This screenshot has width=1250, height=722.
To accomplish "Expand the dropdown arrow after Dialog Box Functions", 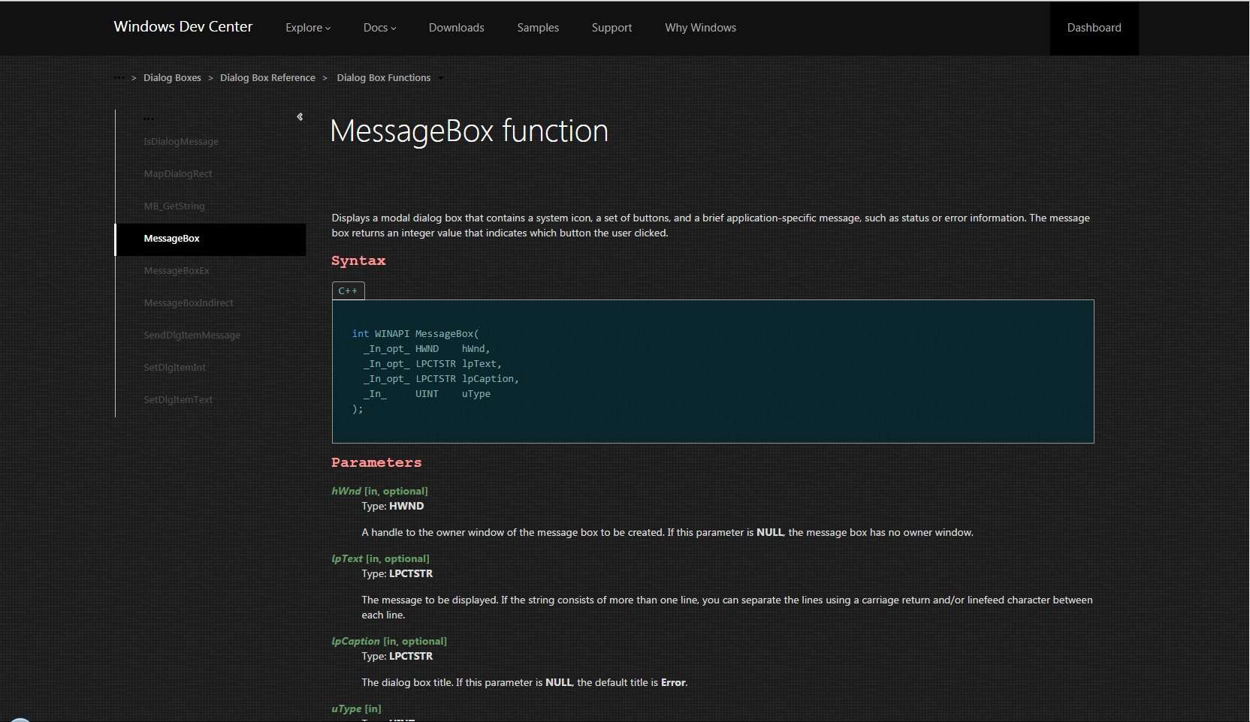I will click(441, 78).
